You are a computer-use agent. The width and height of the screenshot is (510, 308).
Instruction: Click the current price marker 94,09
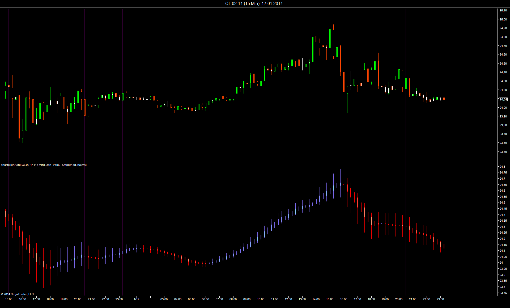pos(503,99)
